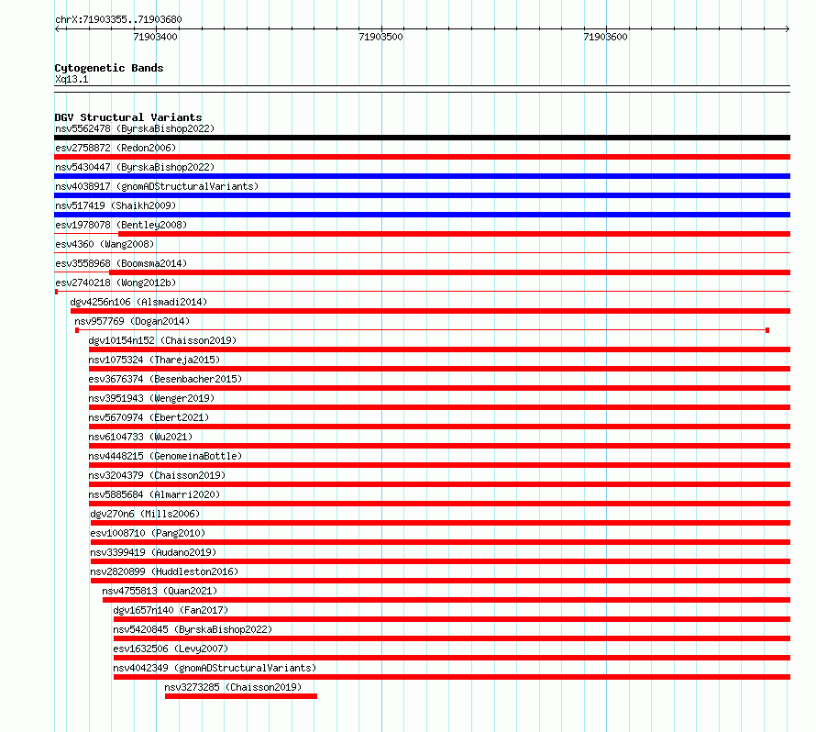The width and height of the screenshot is (816, 732).
Task: Click the red bar of esv3558968
Action: click(x=449, y=272)
